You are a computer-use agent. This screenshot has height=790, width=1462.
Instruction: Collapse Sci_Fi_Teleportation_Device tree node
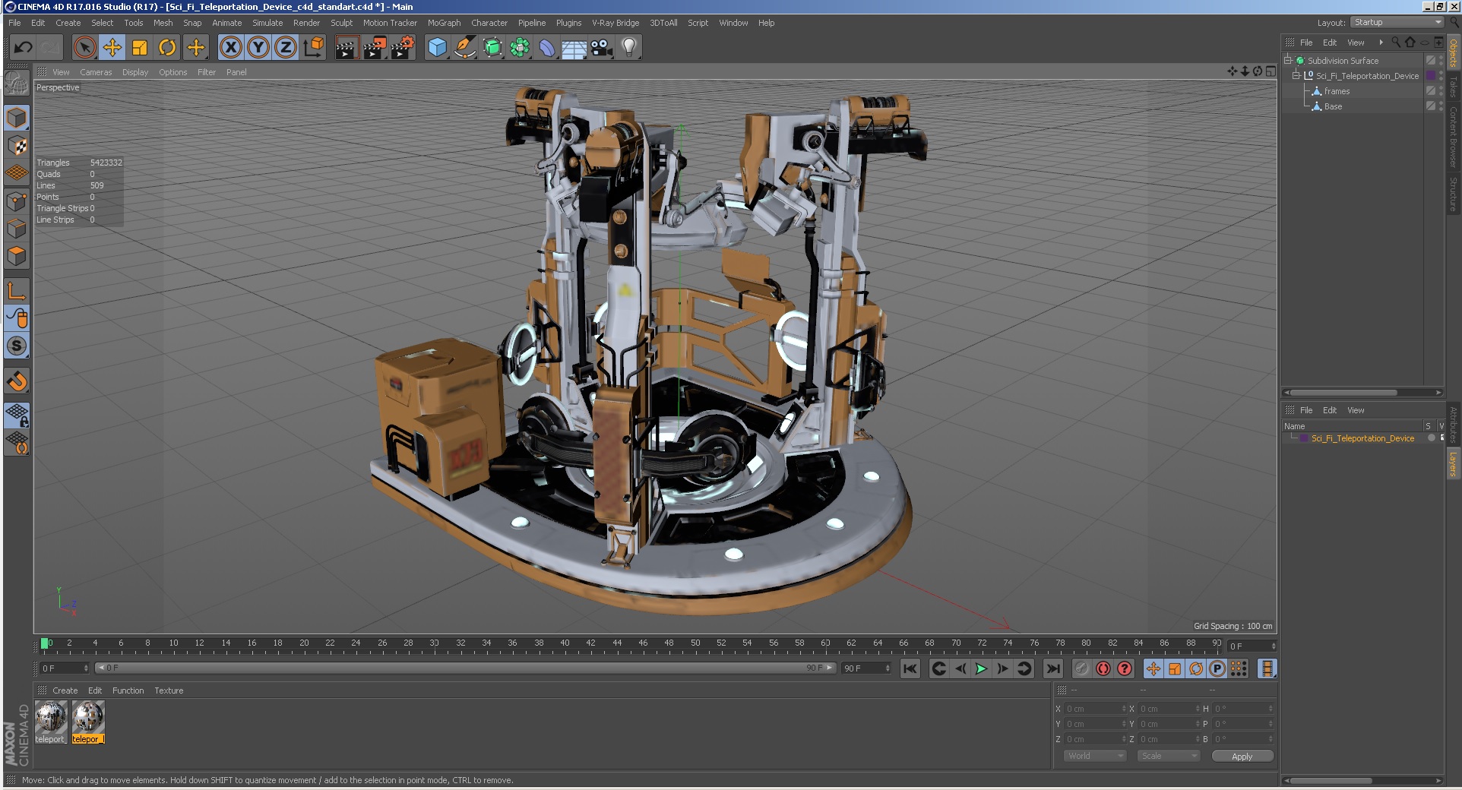tap(1296, 76)
